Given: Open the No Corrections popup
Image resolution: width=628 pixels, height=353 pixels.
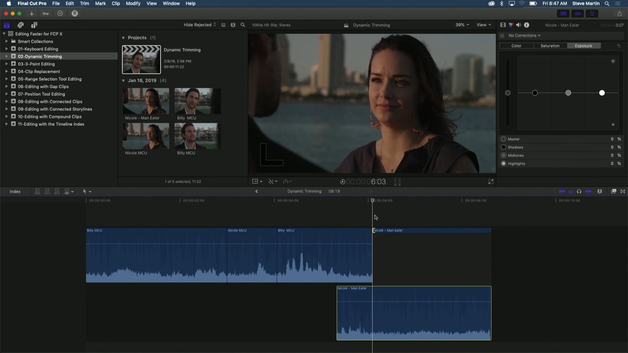Looking at the screenshot, I should pyautogui.click(x=524, y=36).
